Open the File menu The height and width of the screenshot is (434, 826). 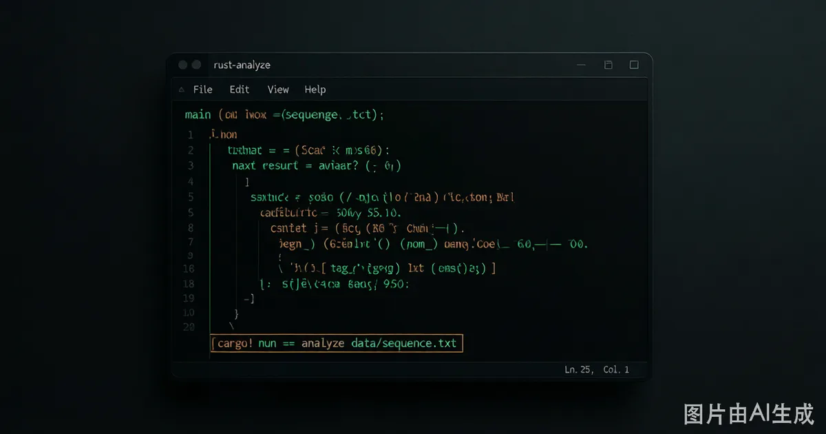[x=202, y=90]
